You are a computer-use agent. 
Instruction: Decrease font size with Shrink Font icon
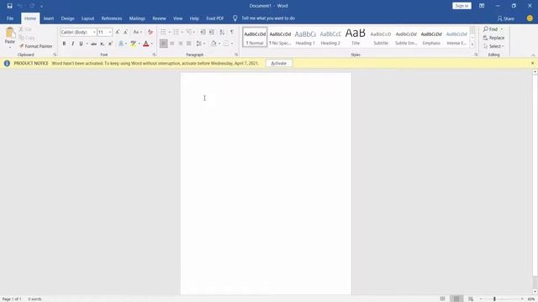click(125, 32)
